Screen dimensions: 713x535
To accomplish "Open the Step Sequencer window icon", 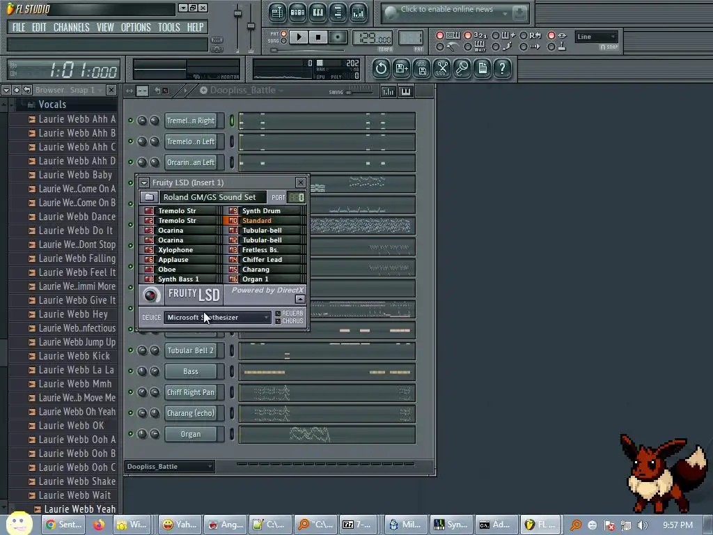I will pos(297,13).
